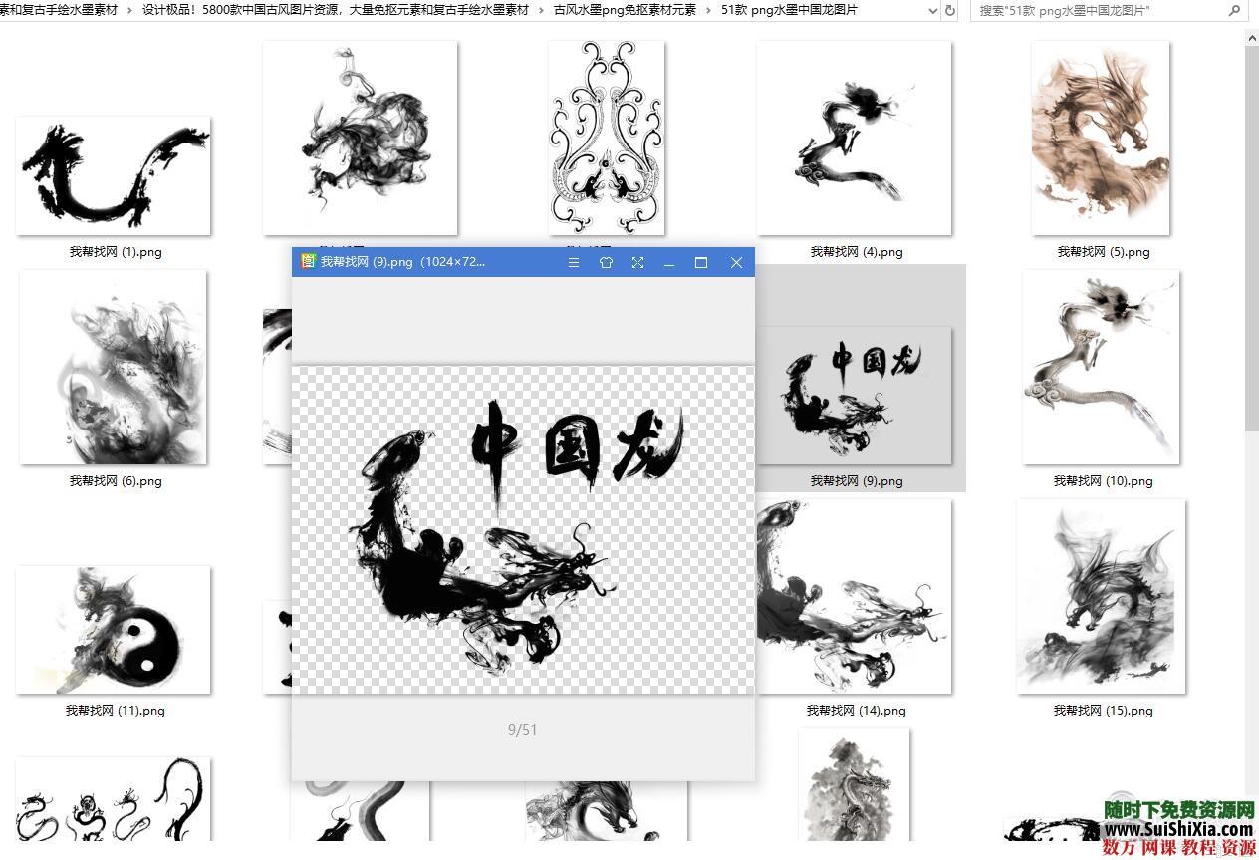This screenshot has height=860, width=1259.
Task: Select the brown ink dragon 我帮找网 (5).png
Action: pos(1101,139)
